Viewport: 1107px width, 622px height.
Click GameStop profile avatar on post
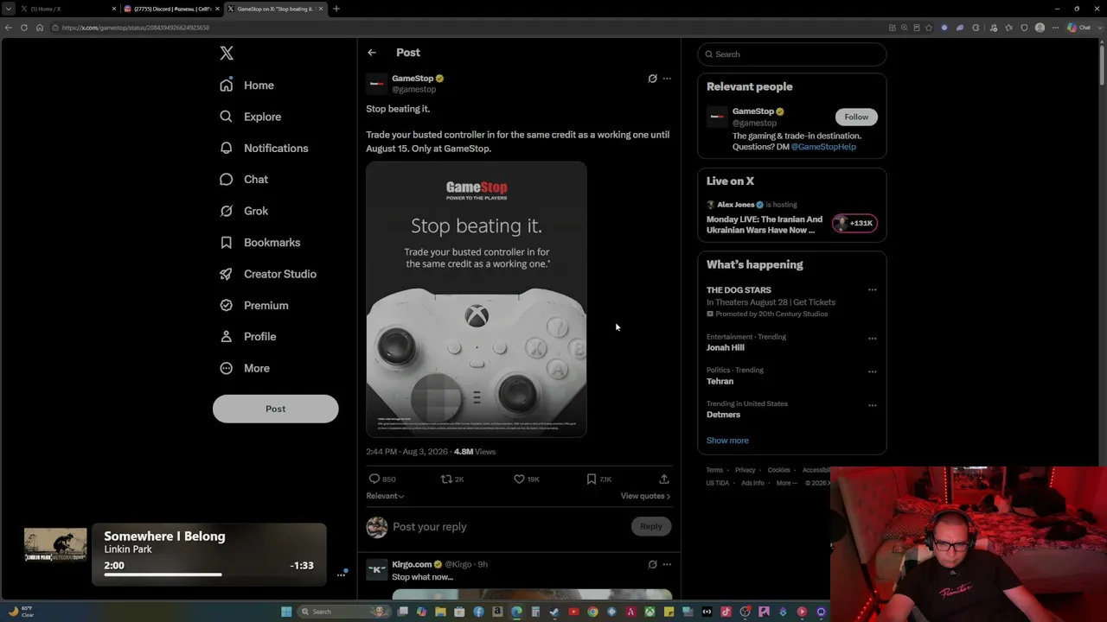(377, 84)
